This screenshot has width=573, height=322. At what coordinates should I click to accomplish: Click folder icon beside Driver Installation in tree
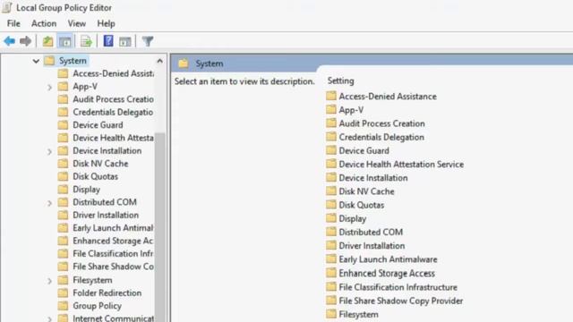coord(63,215)
